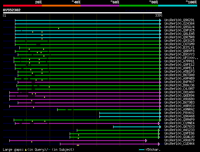
Task: Click the UniRef100_O81480 label
Action: pyautogui.click(x=179, y=92)
